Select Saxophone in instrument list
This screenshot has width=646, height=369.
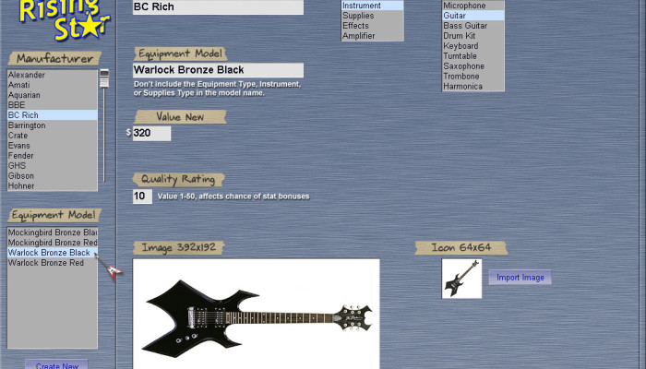[473, 65]
